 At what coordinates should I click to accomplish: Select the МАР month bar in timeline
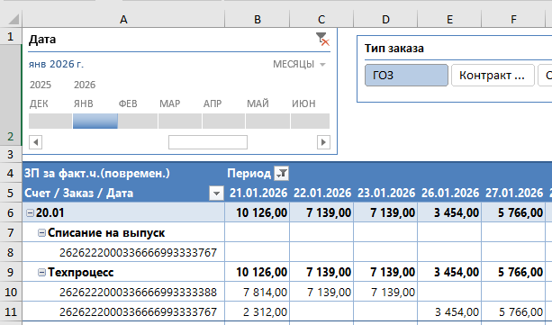pyautogui.click(x=180, y=122)
